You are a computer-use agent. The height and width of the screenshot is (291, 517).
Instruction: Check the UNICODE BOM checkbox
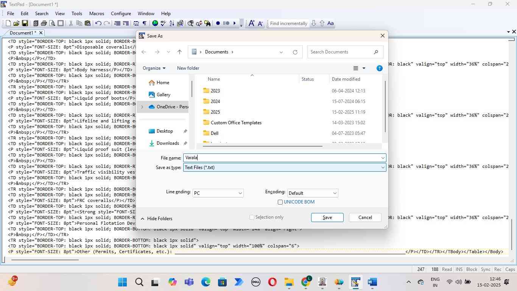click(280, 202)
